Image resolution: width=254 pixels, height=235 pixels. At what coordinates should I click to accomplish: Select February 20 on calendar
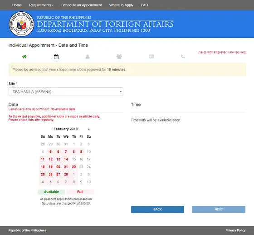coord(58,167)
